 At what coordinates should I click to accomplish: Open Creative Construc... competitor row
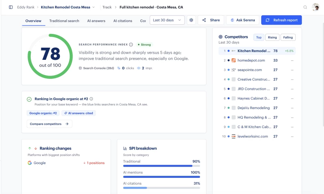coord(257,79)
